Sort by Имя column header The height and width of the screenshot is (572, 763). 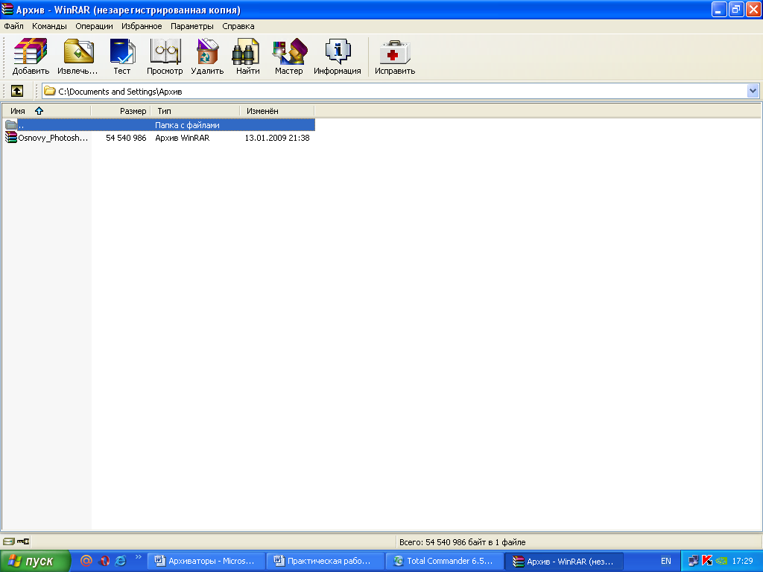(x=46, y=111)
